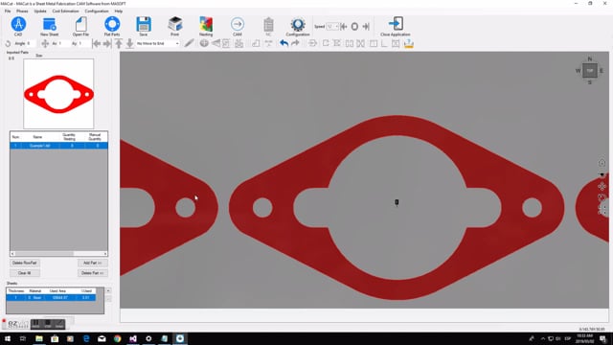Click the move up arrow icon
This screenshot has height=345, width=613.
pyautogui.click(x=119, y=43)
